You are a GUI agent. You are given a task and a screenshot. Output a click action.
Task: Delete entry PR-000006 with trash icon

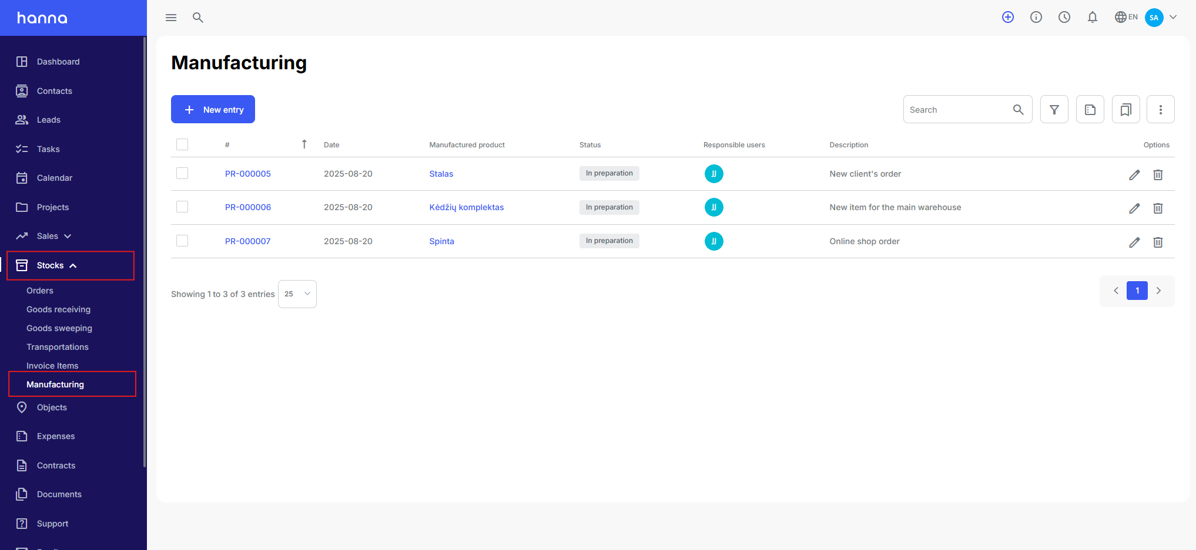point(1158,208)
